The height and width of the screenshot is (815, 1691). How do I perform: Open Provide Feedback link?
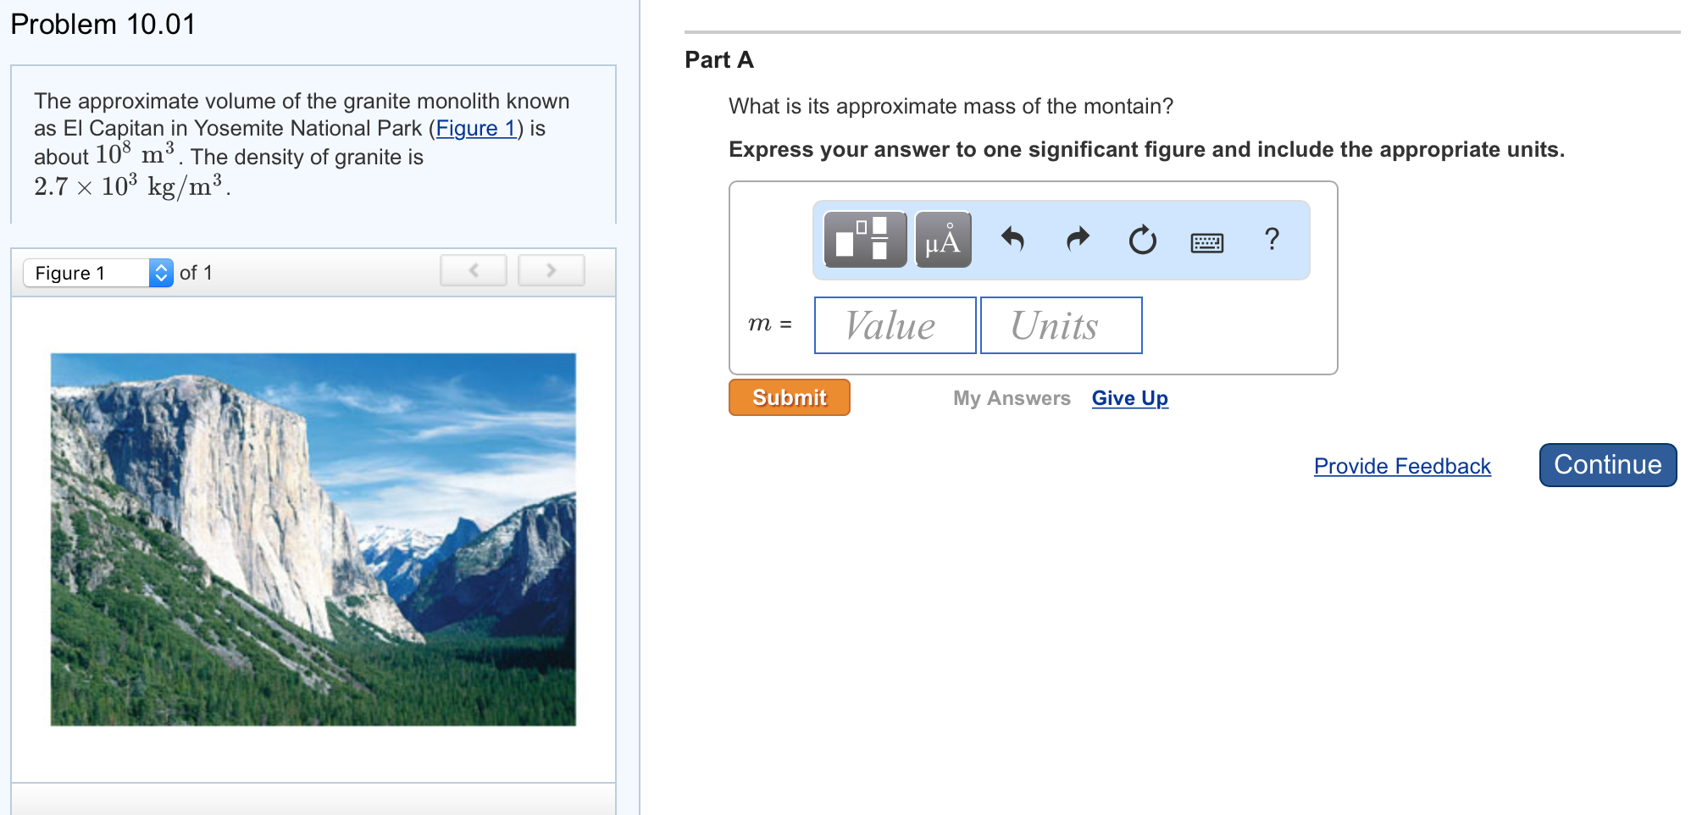click(x=1402, y=466)
